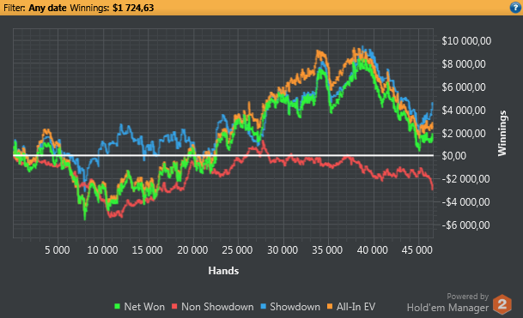
Task: Click the Hold'em Manager brand text
Action: point(447,308)
